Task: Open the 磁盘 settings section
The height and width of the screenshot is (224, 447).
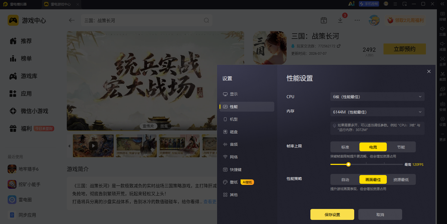Action: click(x=247, y=132)
